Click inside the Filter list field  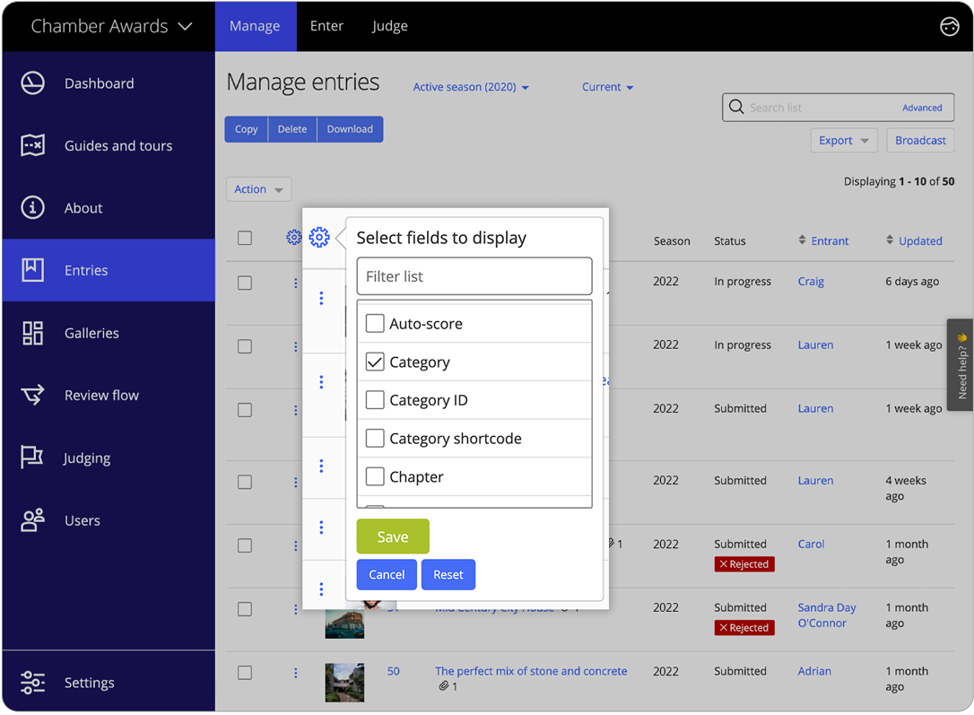[474, 276]
